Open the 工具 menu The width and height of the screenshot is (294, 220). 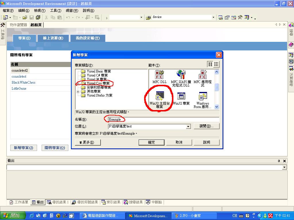[56, 11]
